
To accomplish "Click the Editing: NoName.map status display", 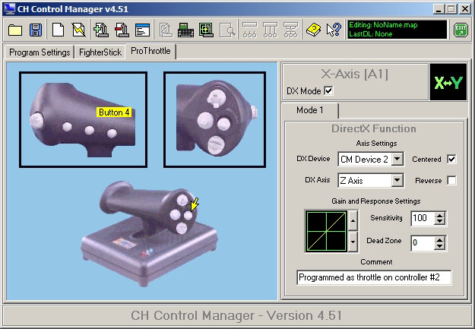I will [x=397, y=30].
